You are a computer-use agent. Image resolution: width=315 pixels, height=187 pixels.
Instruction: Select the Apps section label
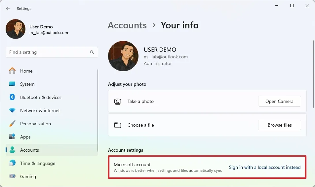(x=25, y=137)
